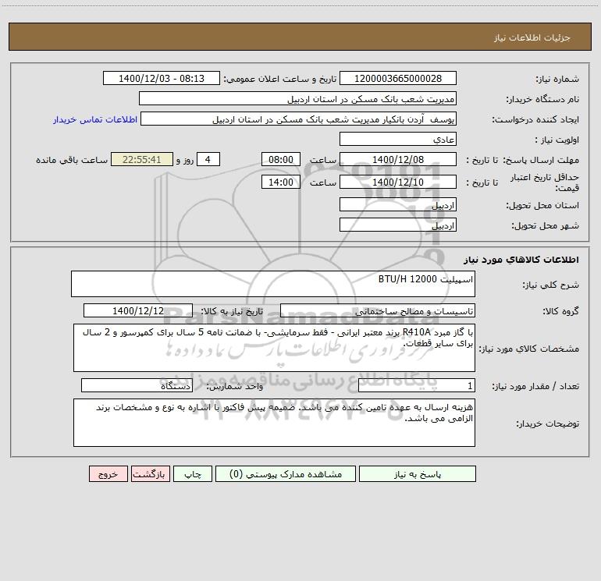Click the label اولویت نیاز

pyautogui.click(x=557, y=140)
